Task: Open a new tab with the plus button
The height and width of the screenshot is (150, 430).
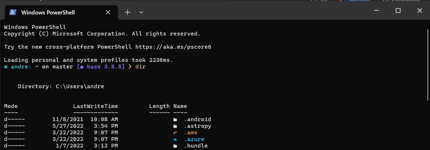Action: coord(127,13)
